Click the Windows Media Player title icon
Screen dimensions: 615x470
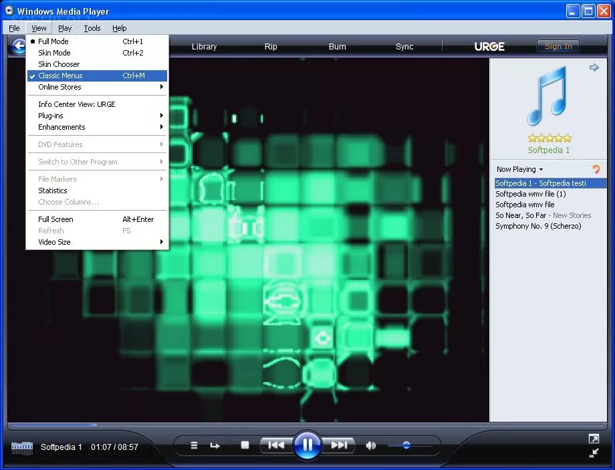point(9,11)
